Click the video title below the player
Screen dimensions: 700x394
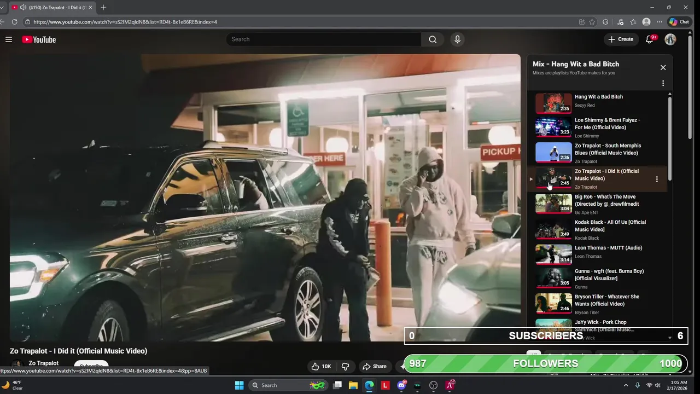[78, 351]
